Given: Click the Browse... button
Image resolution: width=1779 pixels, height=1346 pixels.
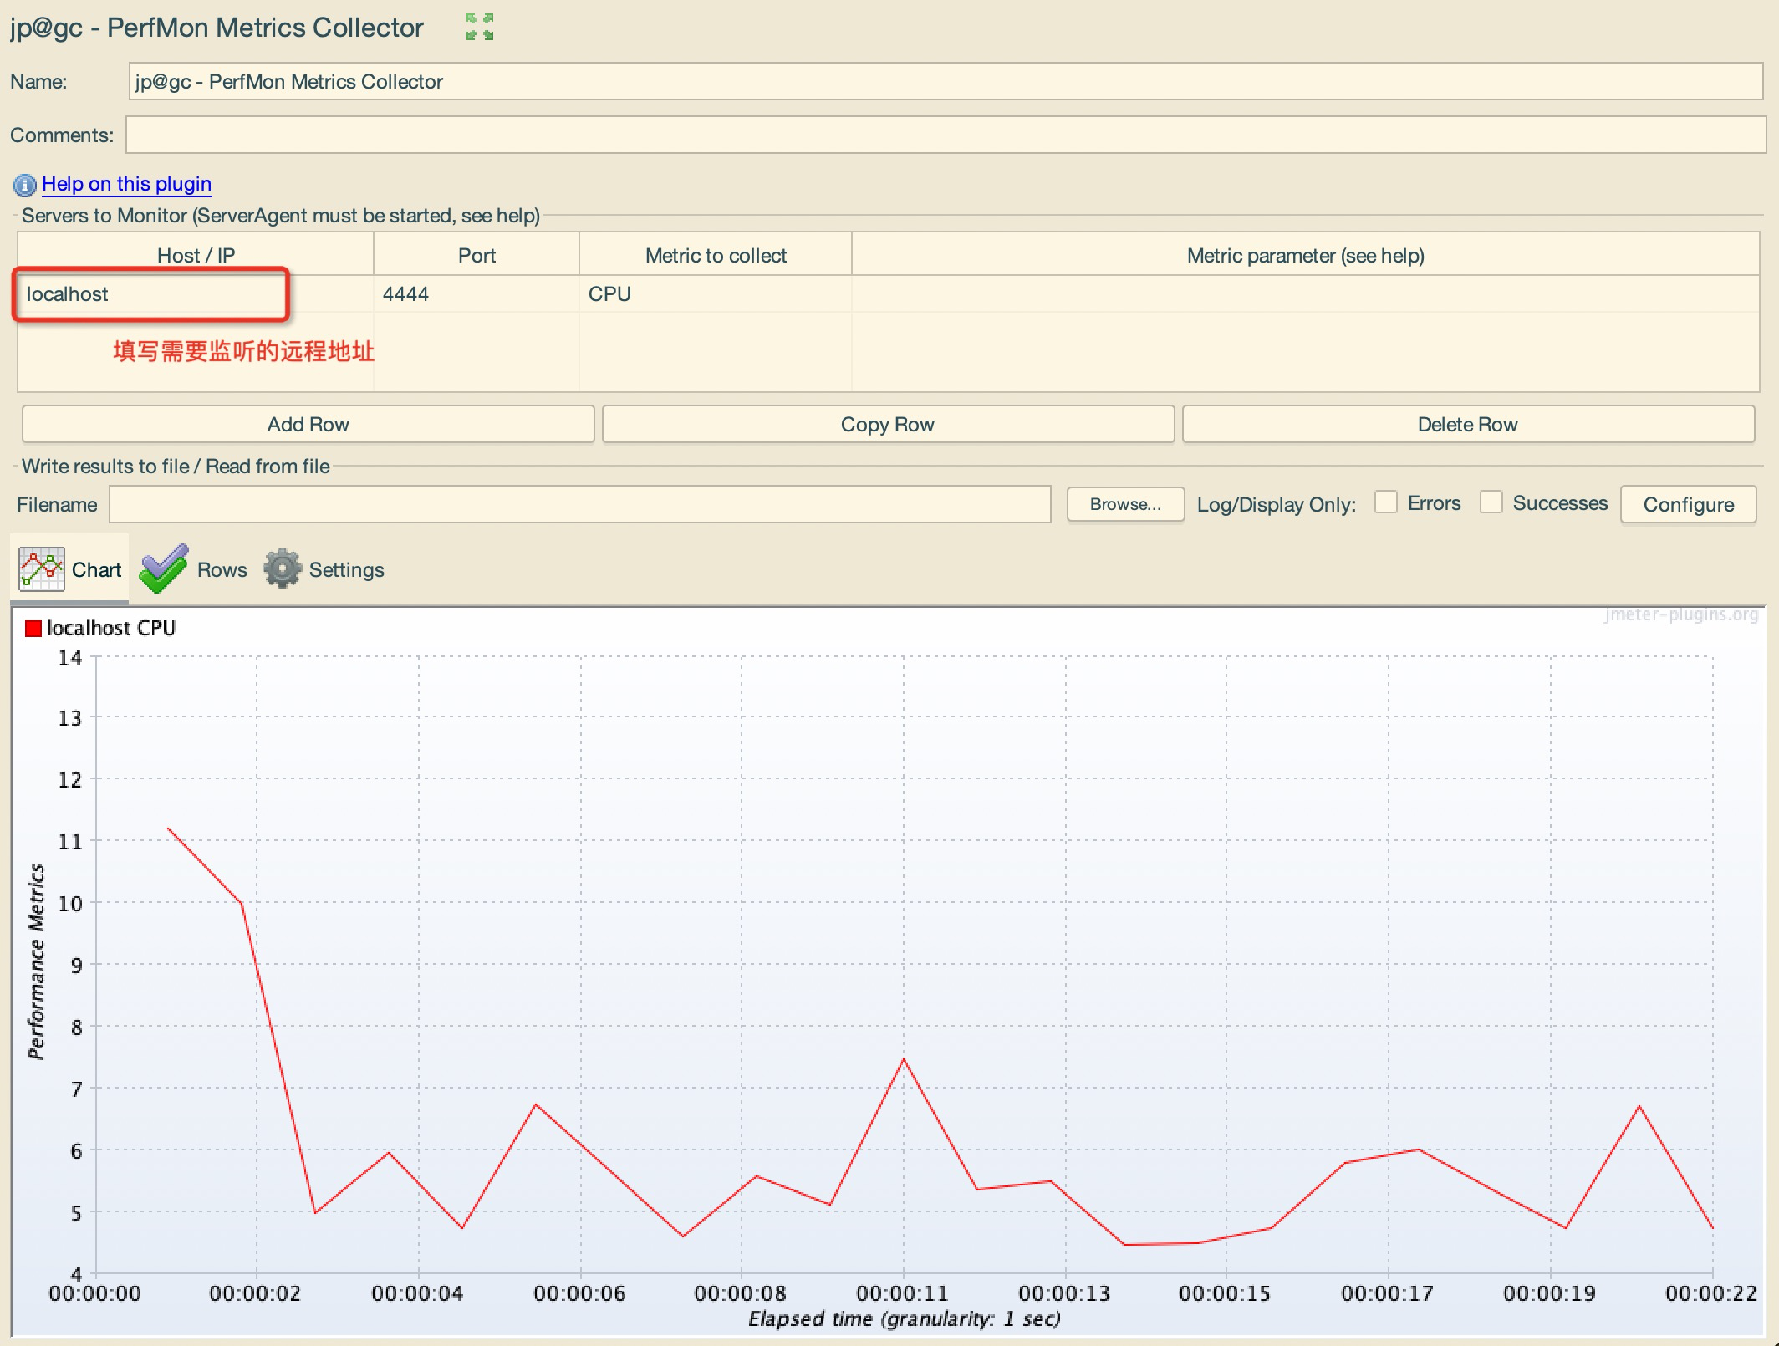Looking at the screenshot, I should [1125, 504].
